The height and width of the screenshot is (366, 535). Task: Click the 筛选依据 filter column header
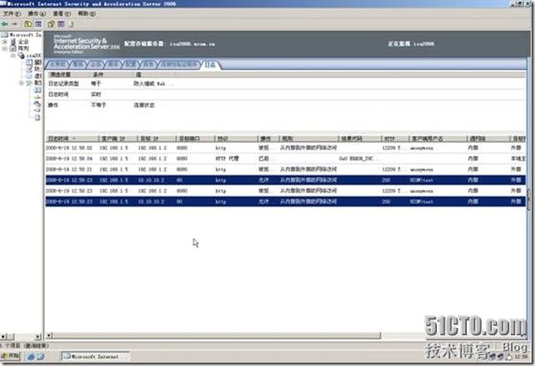point(67,75)
